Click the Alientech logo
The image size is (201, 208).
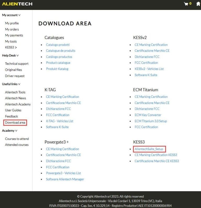17,4
